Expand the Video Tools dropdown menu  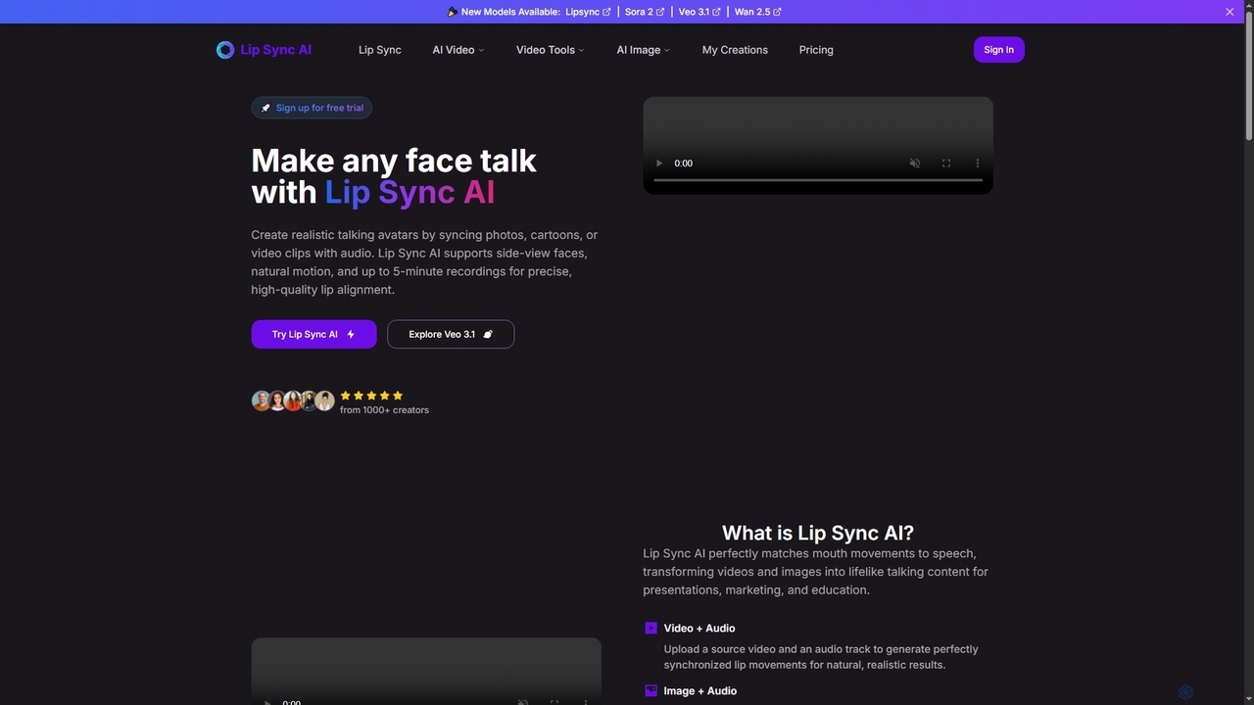551,50
